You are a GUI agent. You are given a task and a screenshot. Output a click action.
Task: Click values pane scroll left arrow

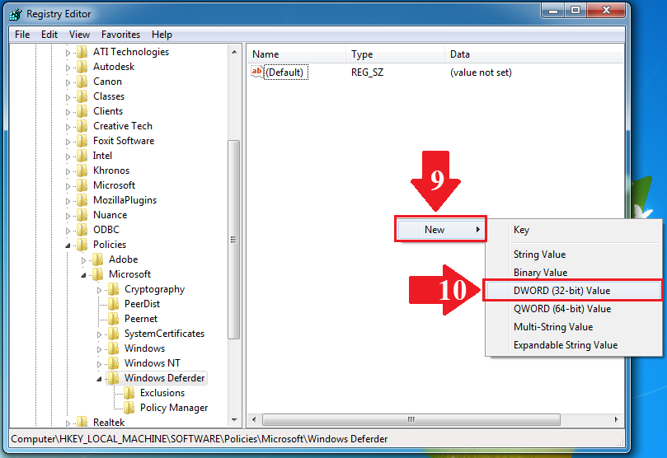pyautogui.click(x=254, y=420)
